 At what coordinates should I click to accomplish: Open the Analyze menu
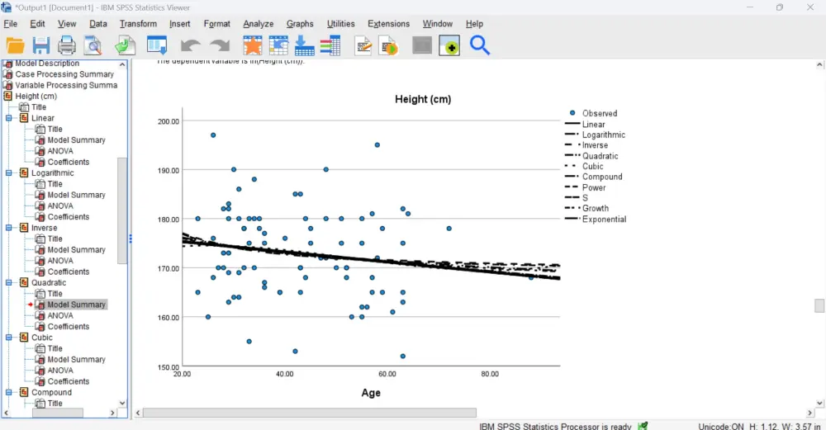point(258,24)
